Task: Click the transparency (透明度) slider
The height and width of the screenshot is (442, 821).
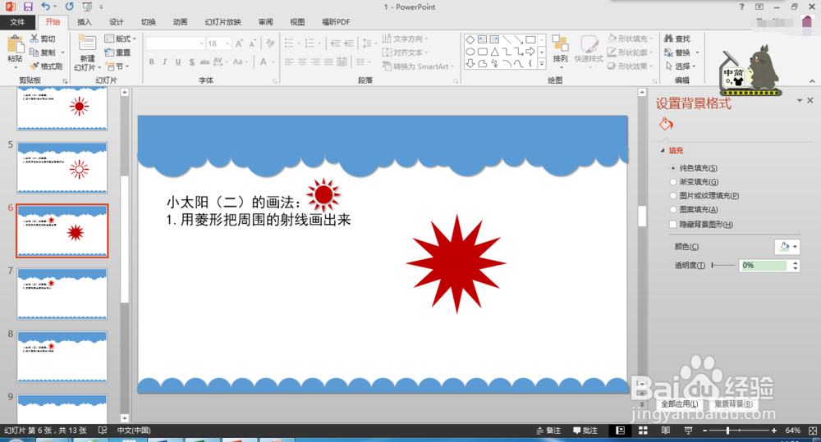Action: click(x=723, y=265)
